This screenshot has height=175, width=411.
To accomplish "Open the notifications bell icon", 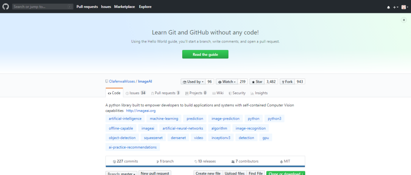I will (389, 7).
